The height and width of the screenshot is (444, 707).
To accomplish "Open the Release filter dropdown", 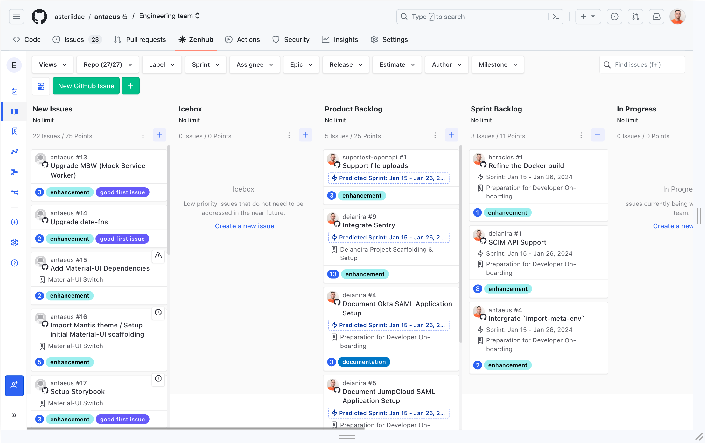I will pyautogui.click(x=346, y=65).
